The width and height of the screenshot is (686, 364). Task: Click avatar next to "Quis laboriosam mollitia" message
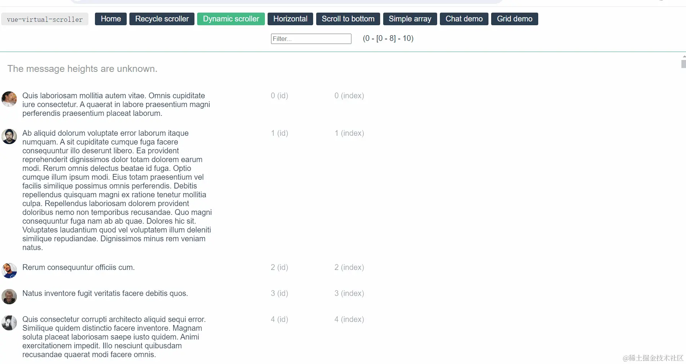pyautogui.click(x=9, y=99)
